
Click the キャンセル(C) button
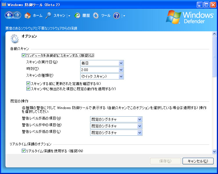[x=198, y=161]
